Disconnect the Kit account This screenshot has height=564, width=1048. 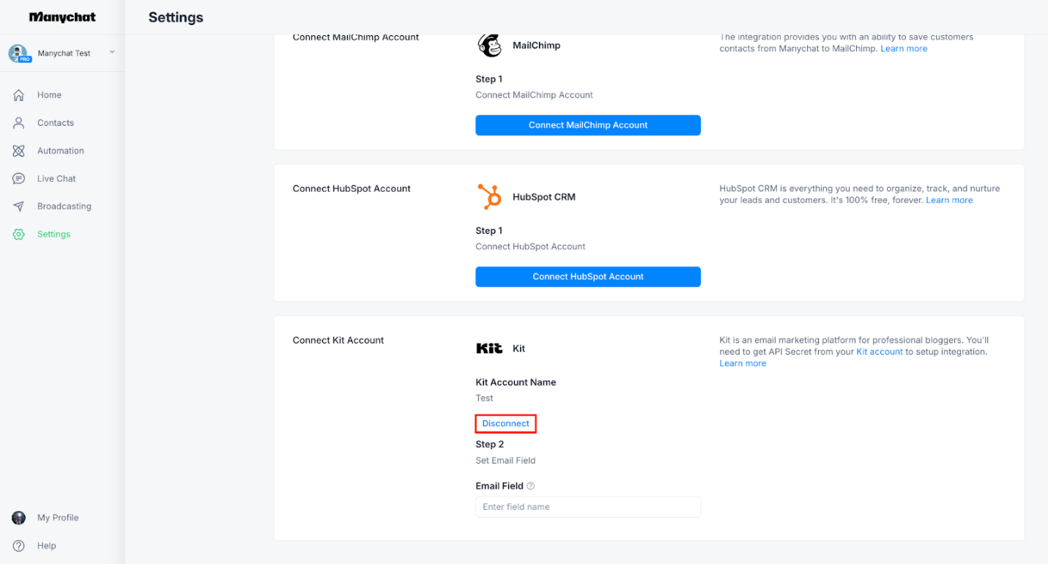click(505, 423)
